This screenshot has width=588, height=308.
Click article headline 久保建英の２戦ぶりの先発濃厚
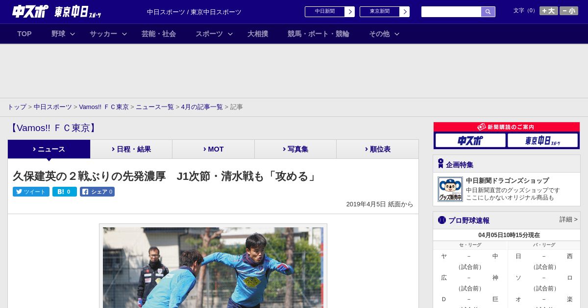point(165,176)
